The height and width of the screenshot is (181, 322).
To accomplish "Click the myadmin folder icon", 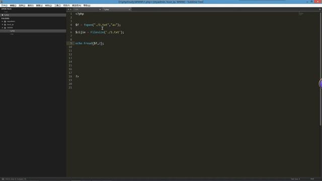I will (5, 21).
